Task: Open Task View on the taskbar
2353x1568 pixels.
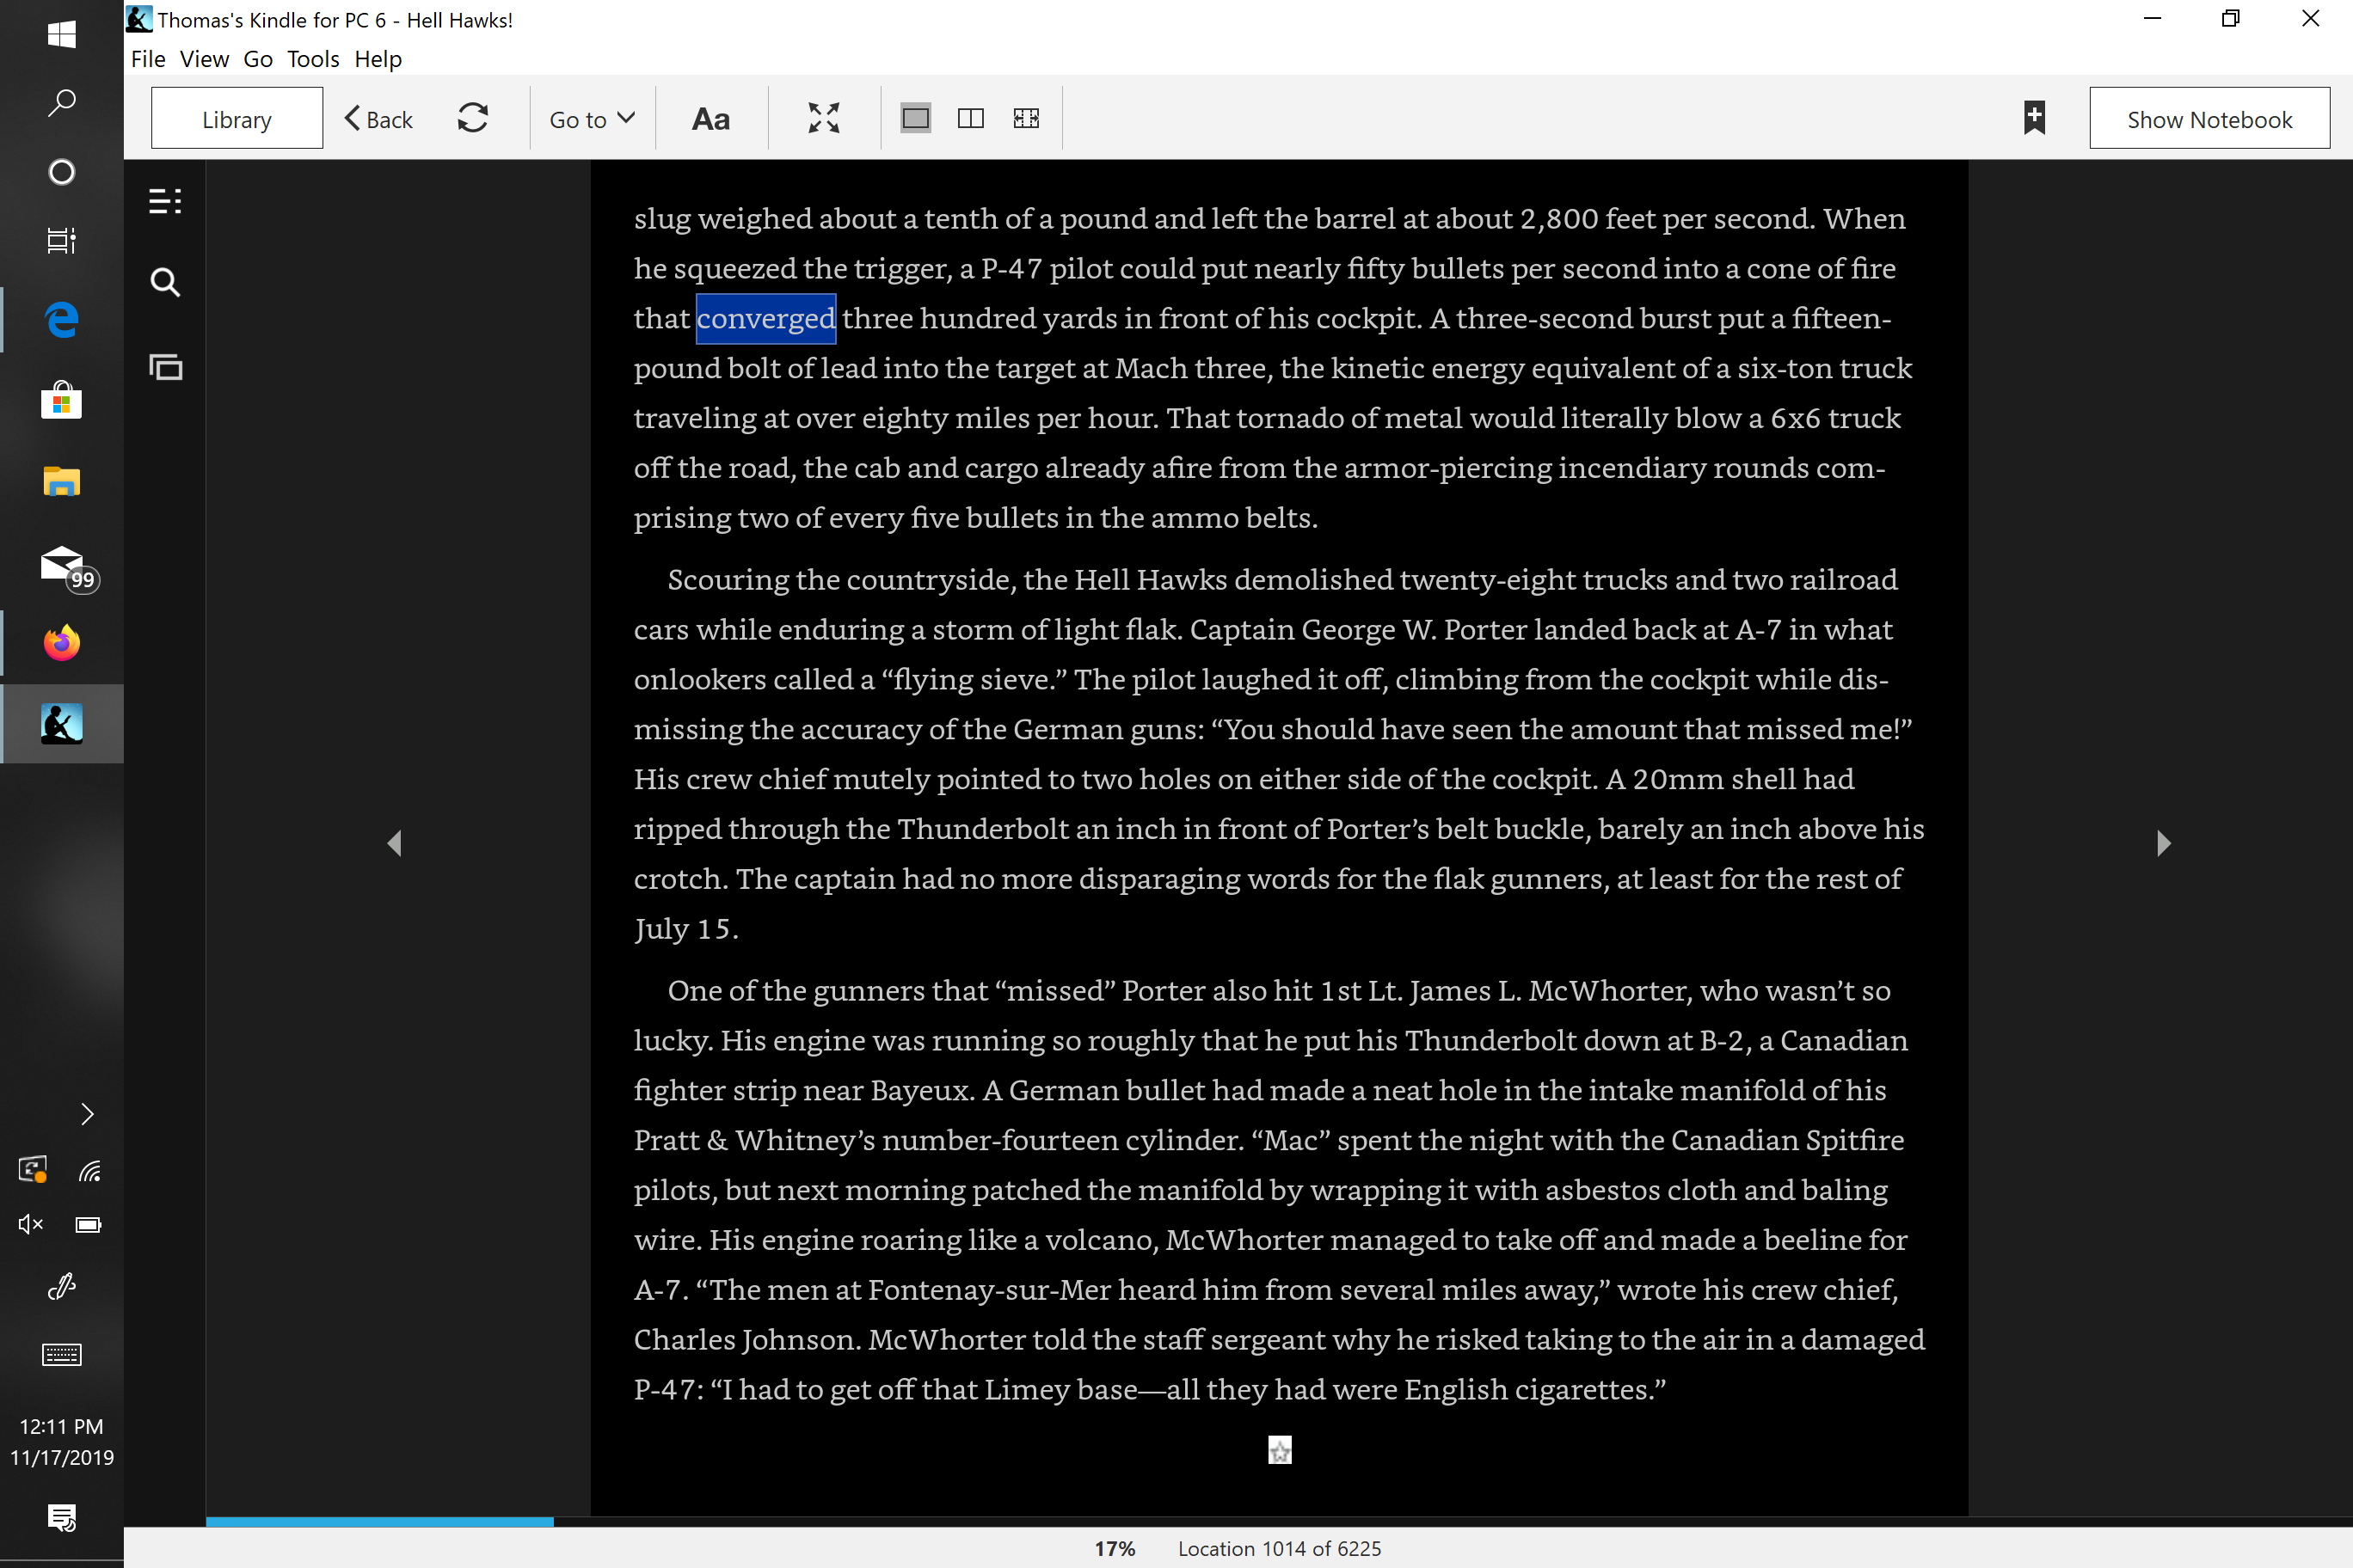Action: click(x=61, y=240)
